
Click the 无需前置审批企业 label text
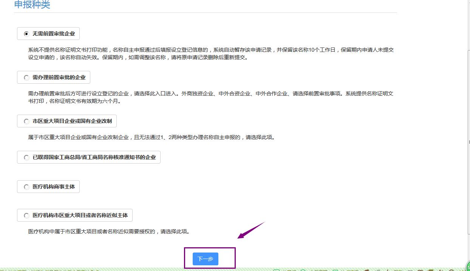54,34
